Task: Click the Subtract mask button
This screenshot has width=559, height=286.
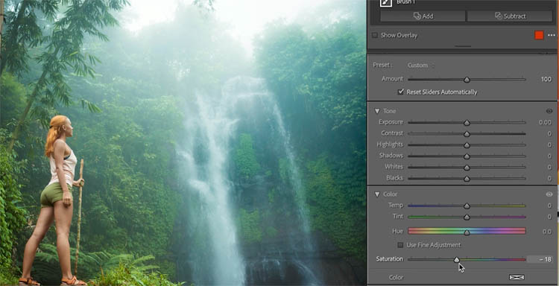Action: click(x=510, y=16)
